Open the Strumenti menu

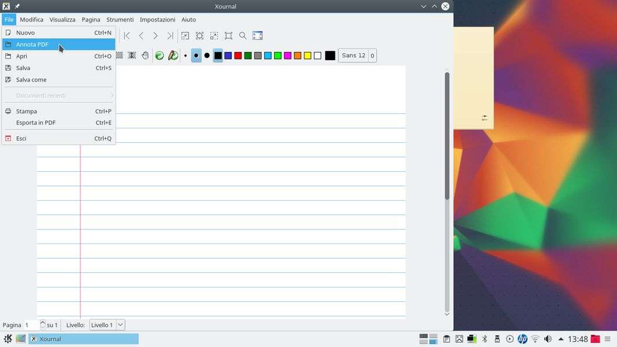click(x=120, y=20)
